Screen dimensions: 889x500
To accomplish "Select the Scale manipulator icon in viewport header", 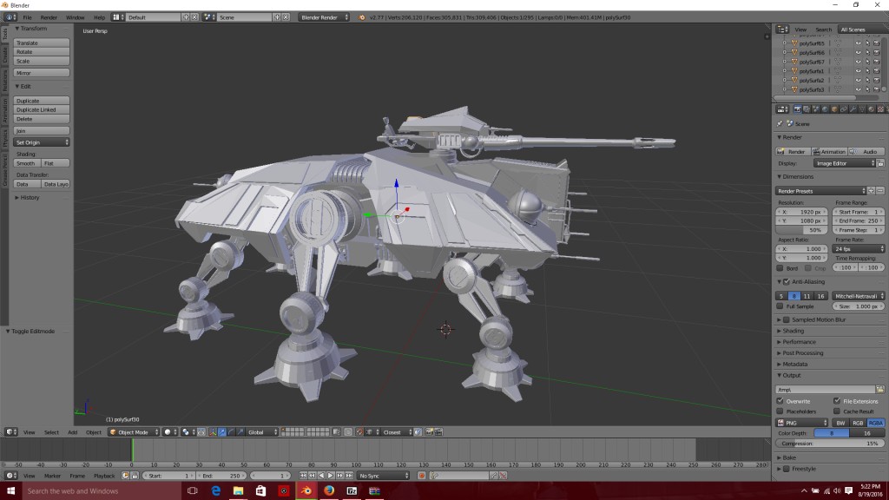I will [x=240, y=431].
